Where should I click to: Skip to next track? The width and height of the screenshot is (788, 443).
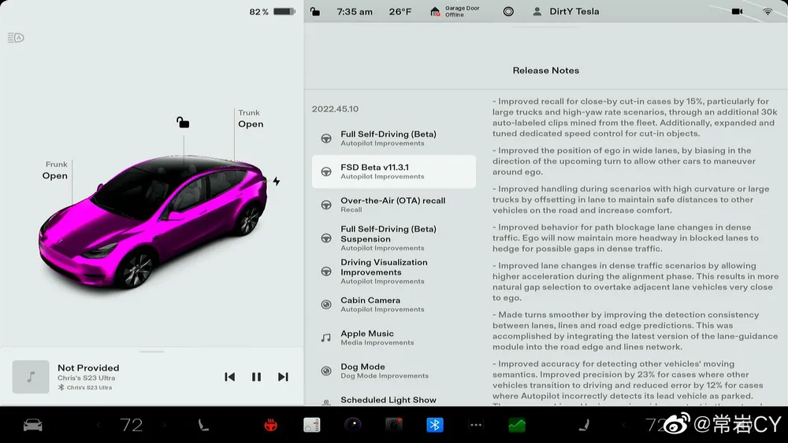click(283, 377)
